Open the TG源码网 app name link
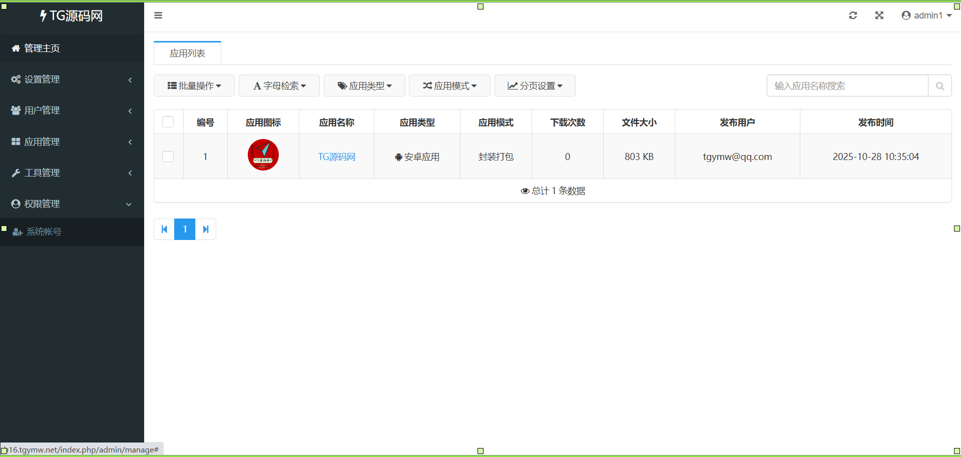 (336, 157)
